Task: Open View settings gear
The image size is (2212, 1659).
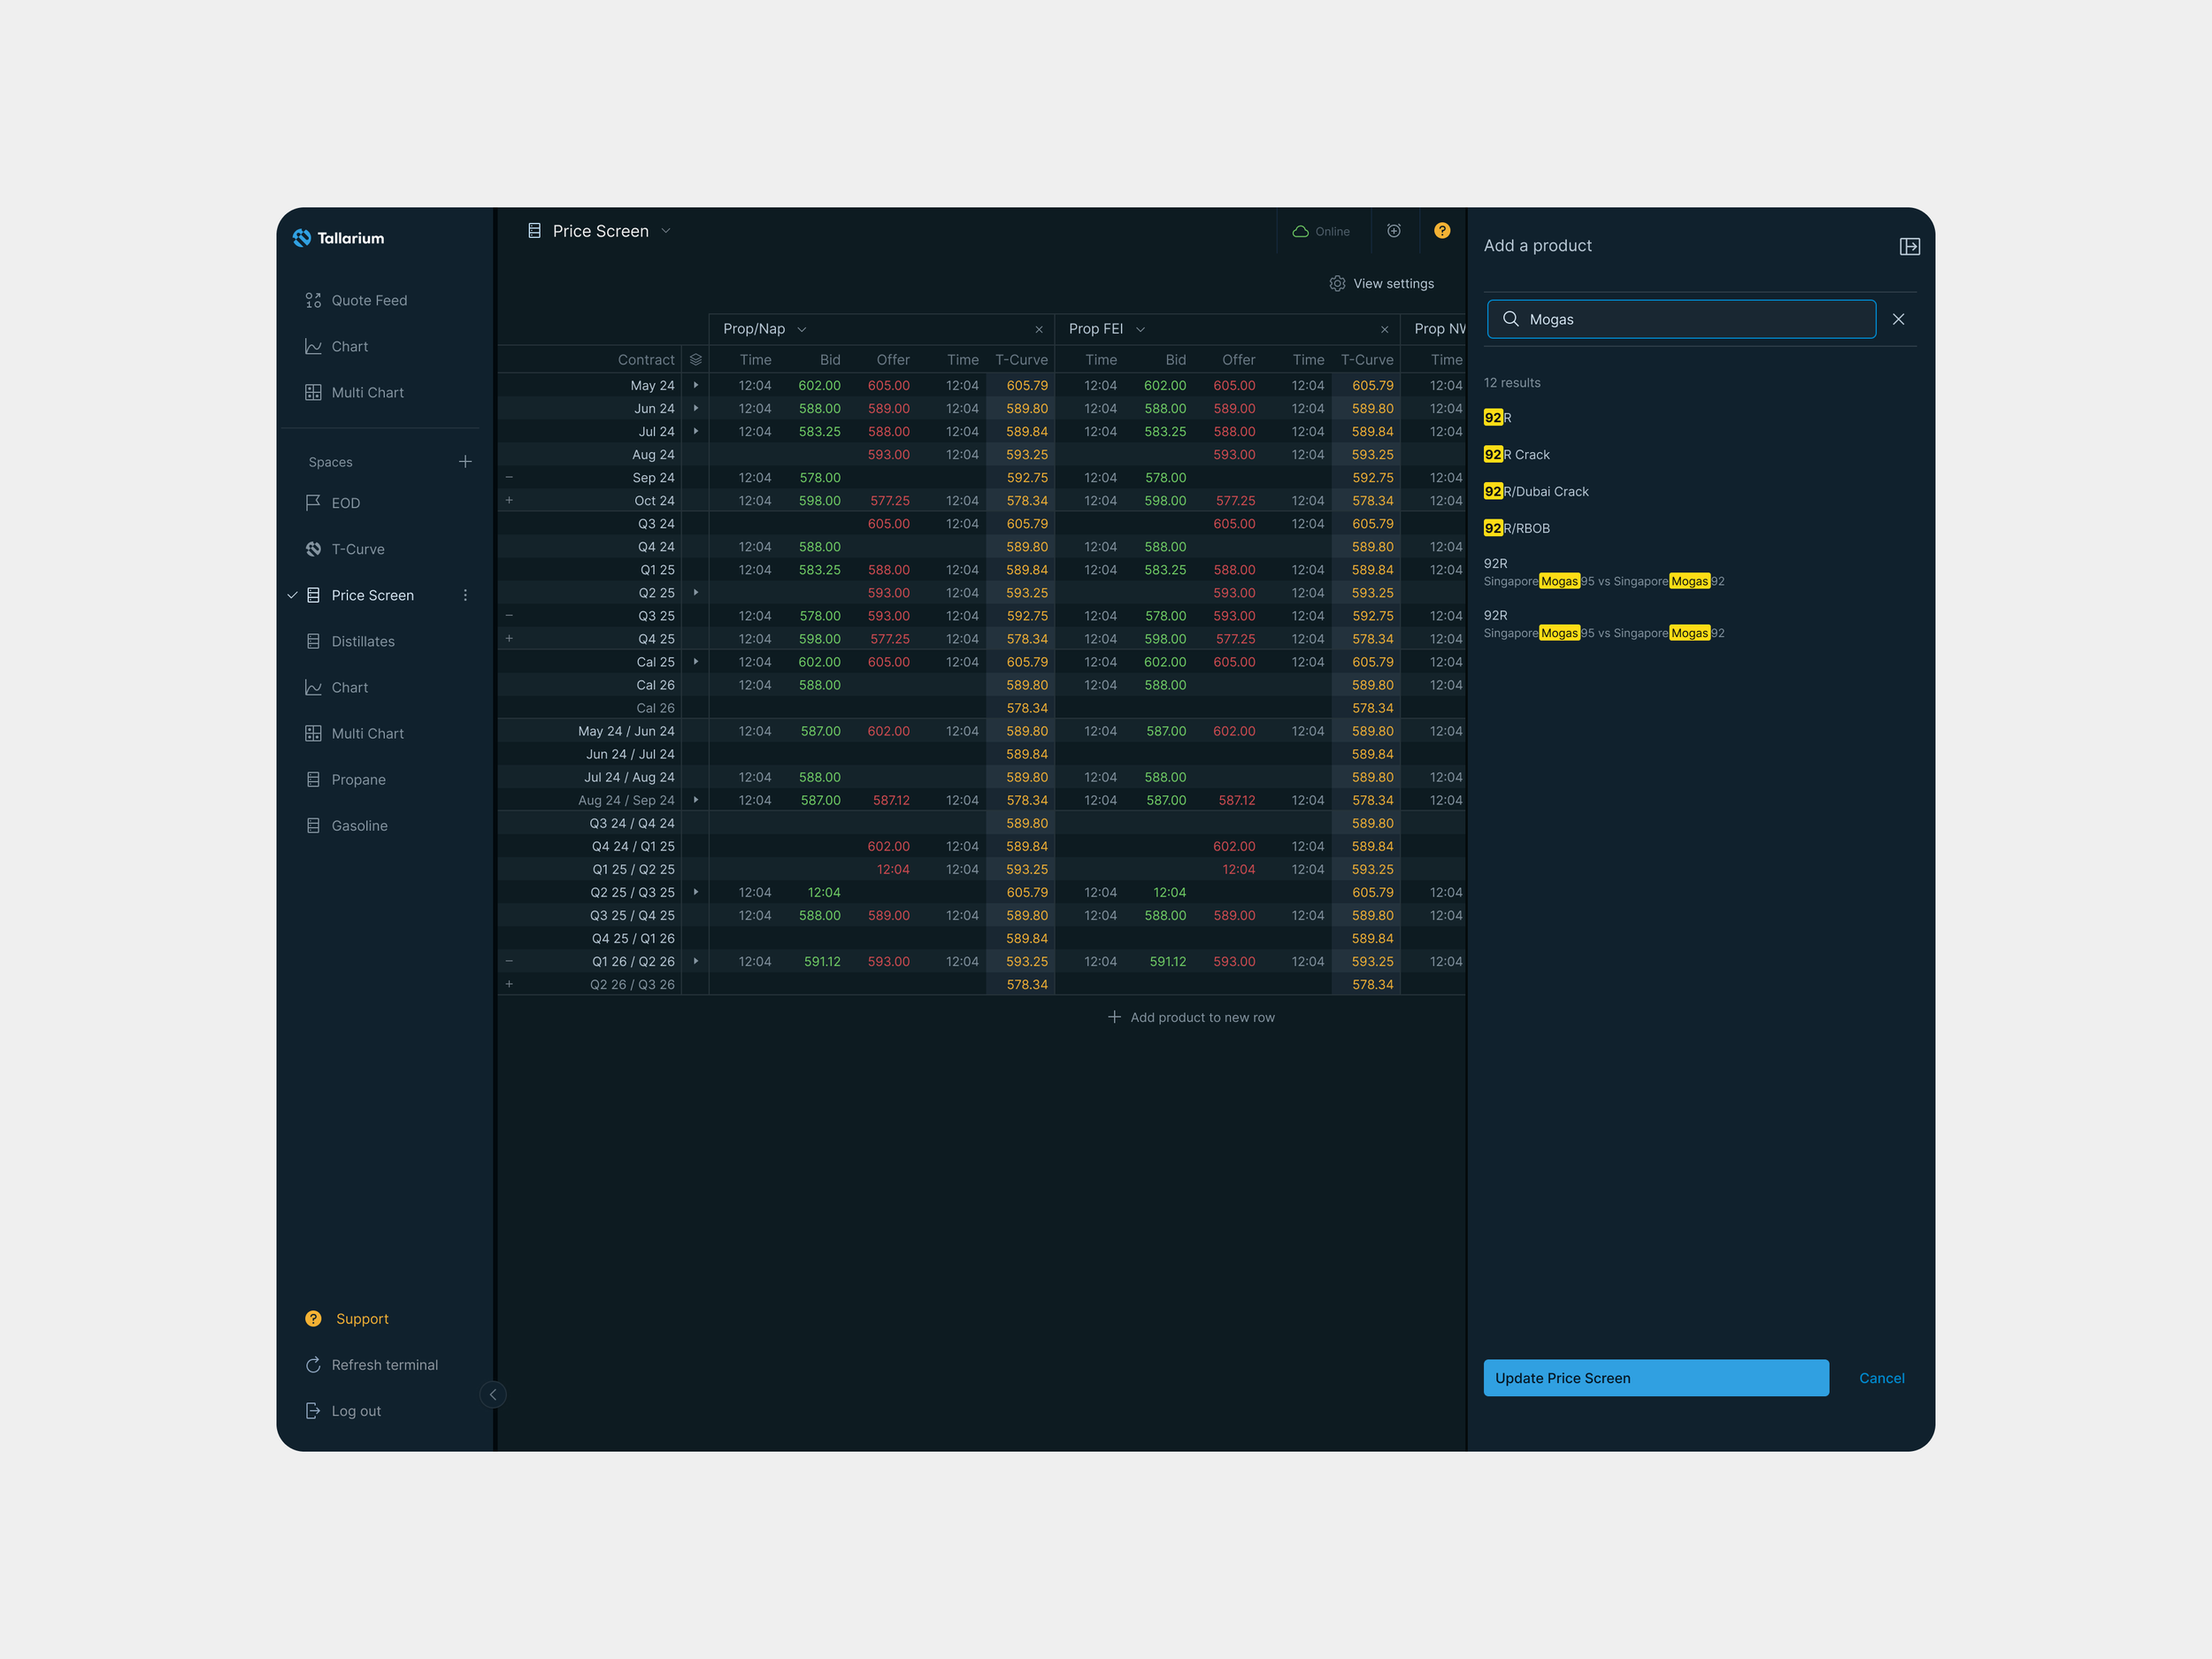Action: click(x=1337, y=284)
